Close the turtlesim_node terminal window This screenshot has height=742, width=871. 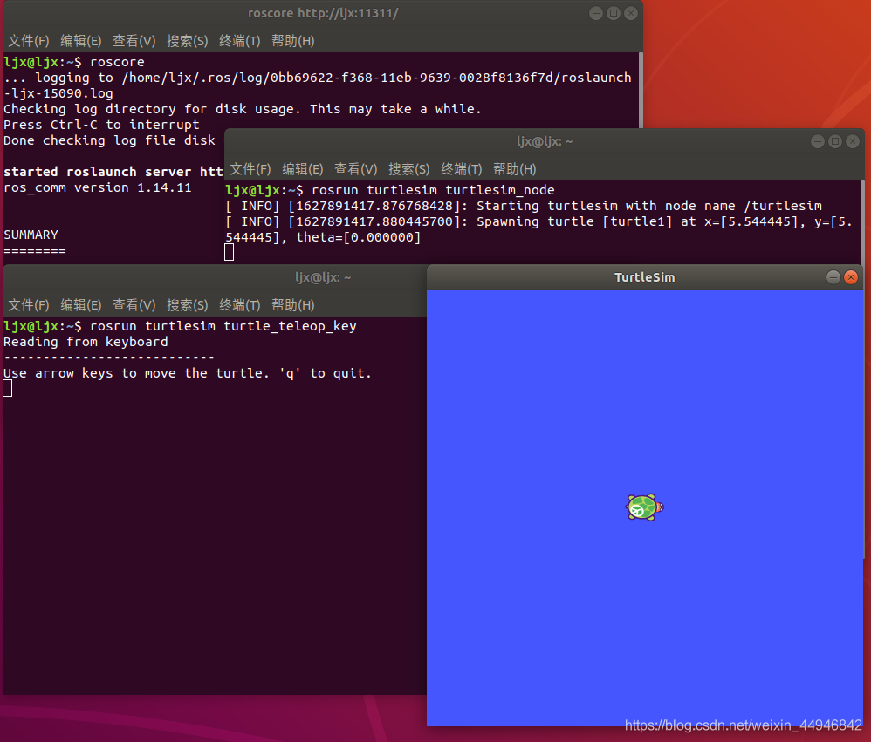pos(853,141)
